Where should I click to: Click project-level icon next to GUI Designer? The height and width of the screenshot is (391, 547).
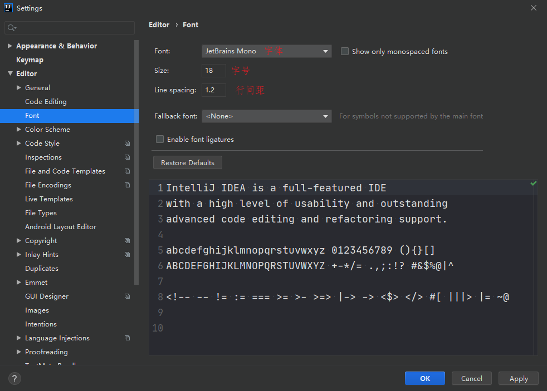(x=128, y=296)
